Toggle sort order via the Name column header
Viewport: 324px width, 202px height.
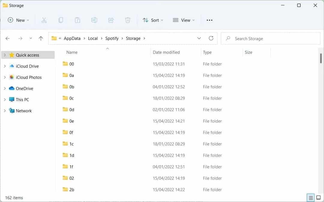(x=71, y=52)
